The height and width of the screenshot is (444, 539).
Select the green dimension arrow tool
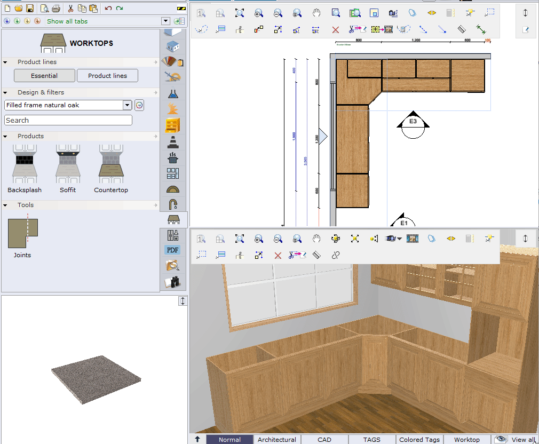481,29
